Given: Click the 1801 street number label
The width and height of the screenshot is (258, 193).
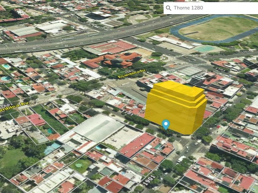Looking at the screenshot, I should [x=224, y=108].
